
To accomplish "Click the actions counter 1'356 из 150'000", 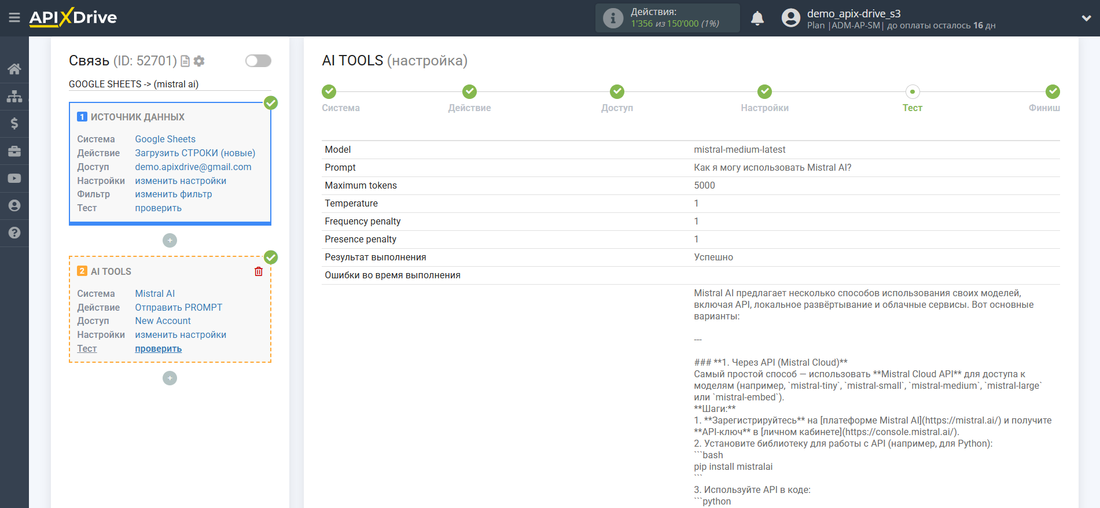I will coord(675,24).
